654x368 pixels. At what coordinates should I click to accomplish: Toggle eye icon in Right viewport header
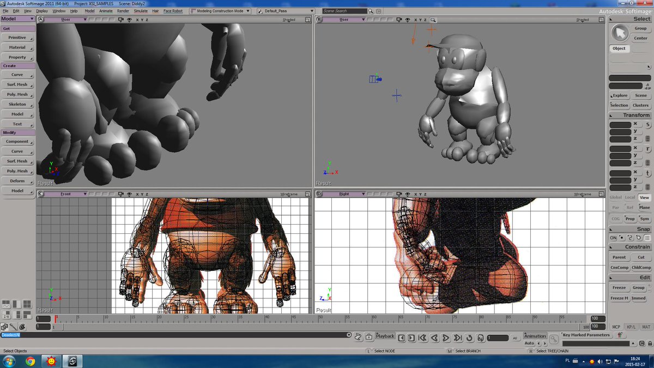408,194
